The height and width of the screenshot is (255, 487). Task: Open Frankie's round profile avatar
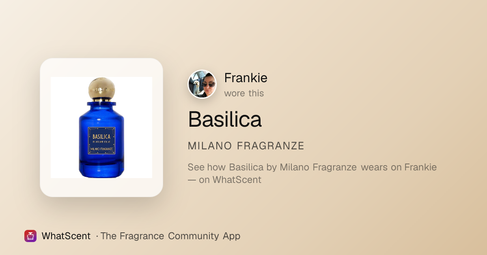pyautogui.click(x=202, y=84)
